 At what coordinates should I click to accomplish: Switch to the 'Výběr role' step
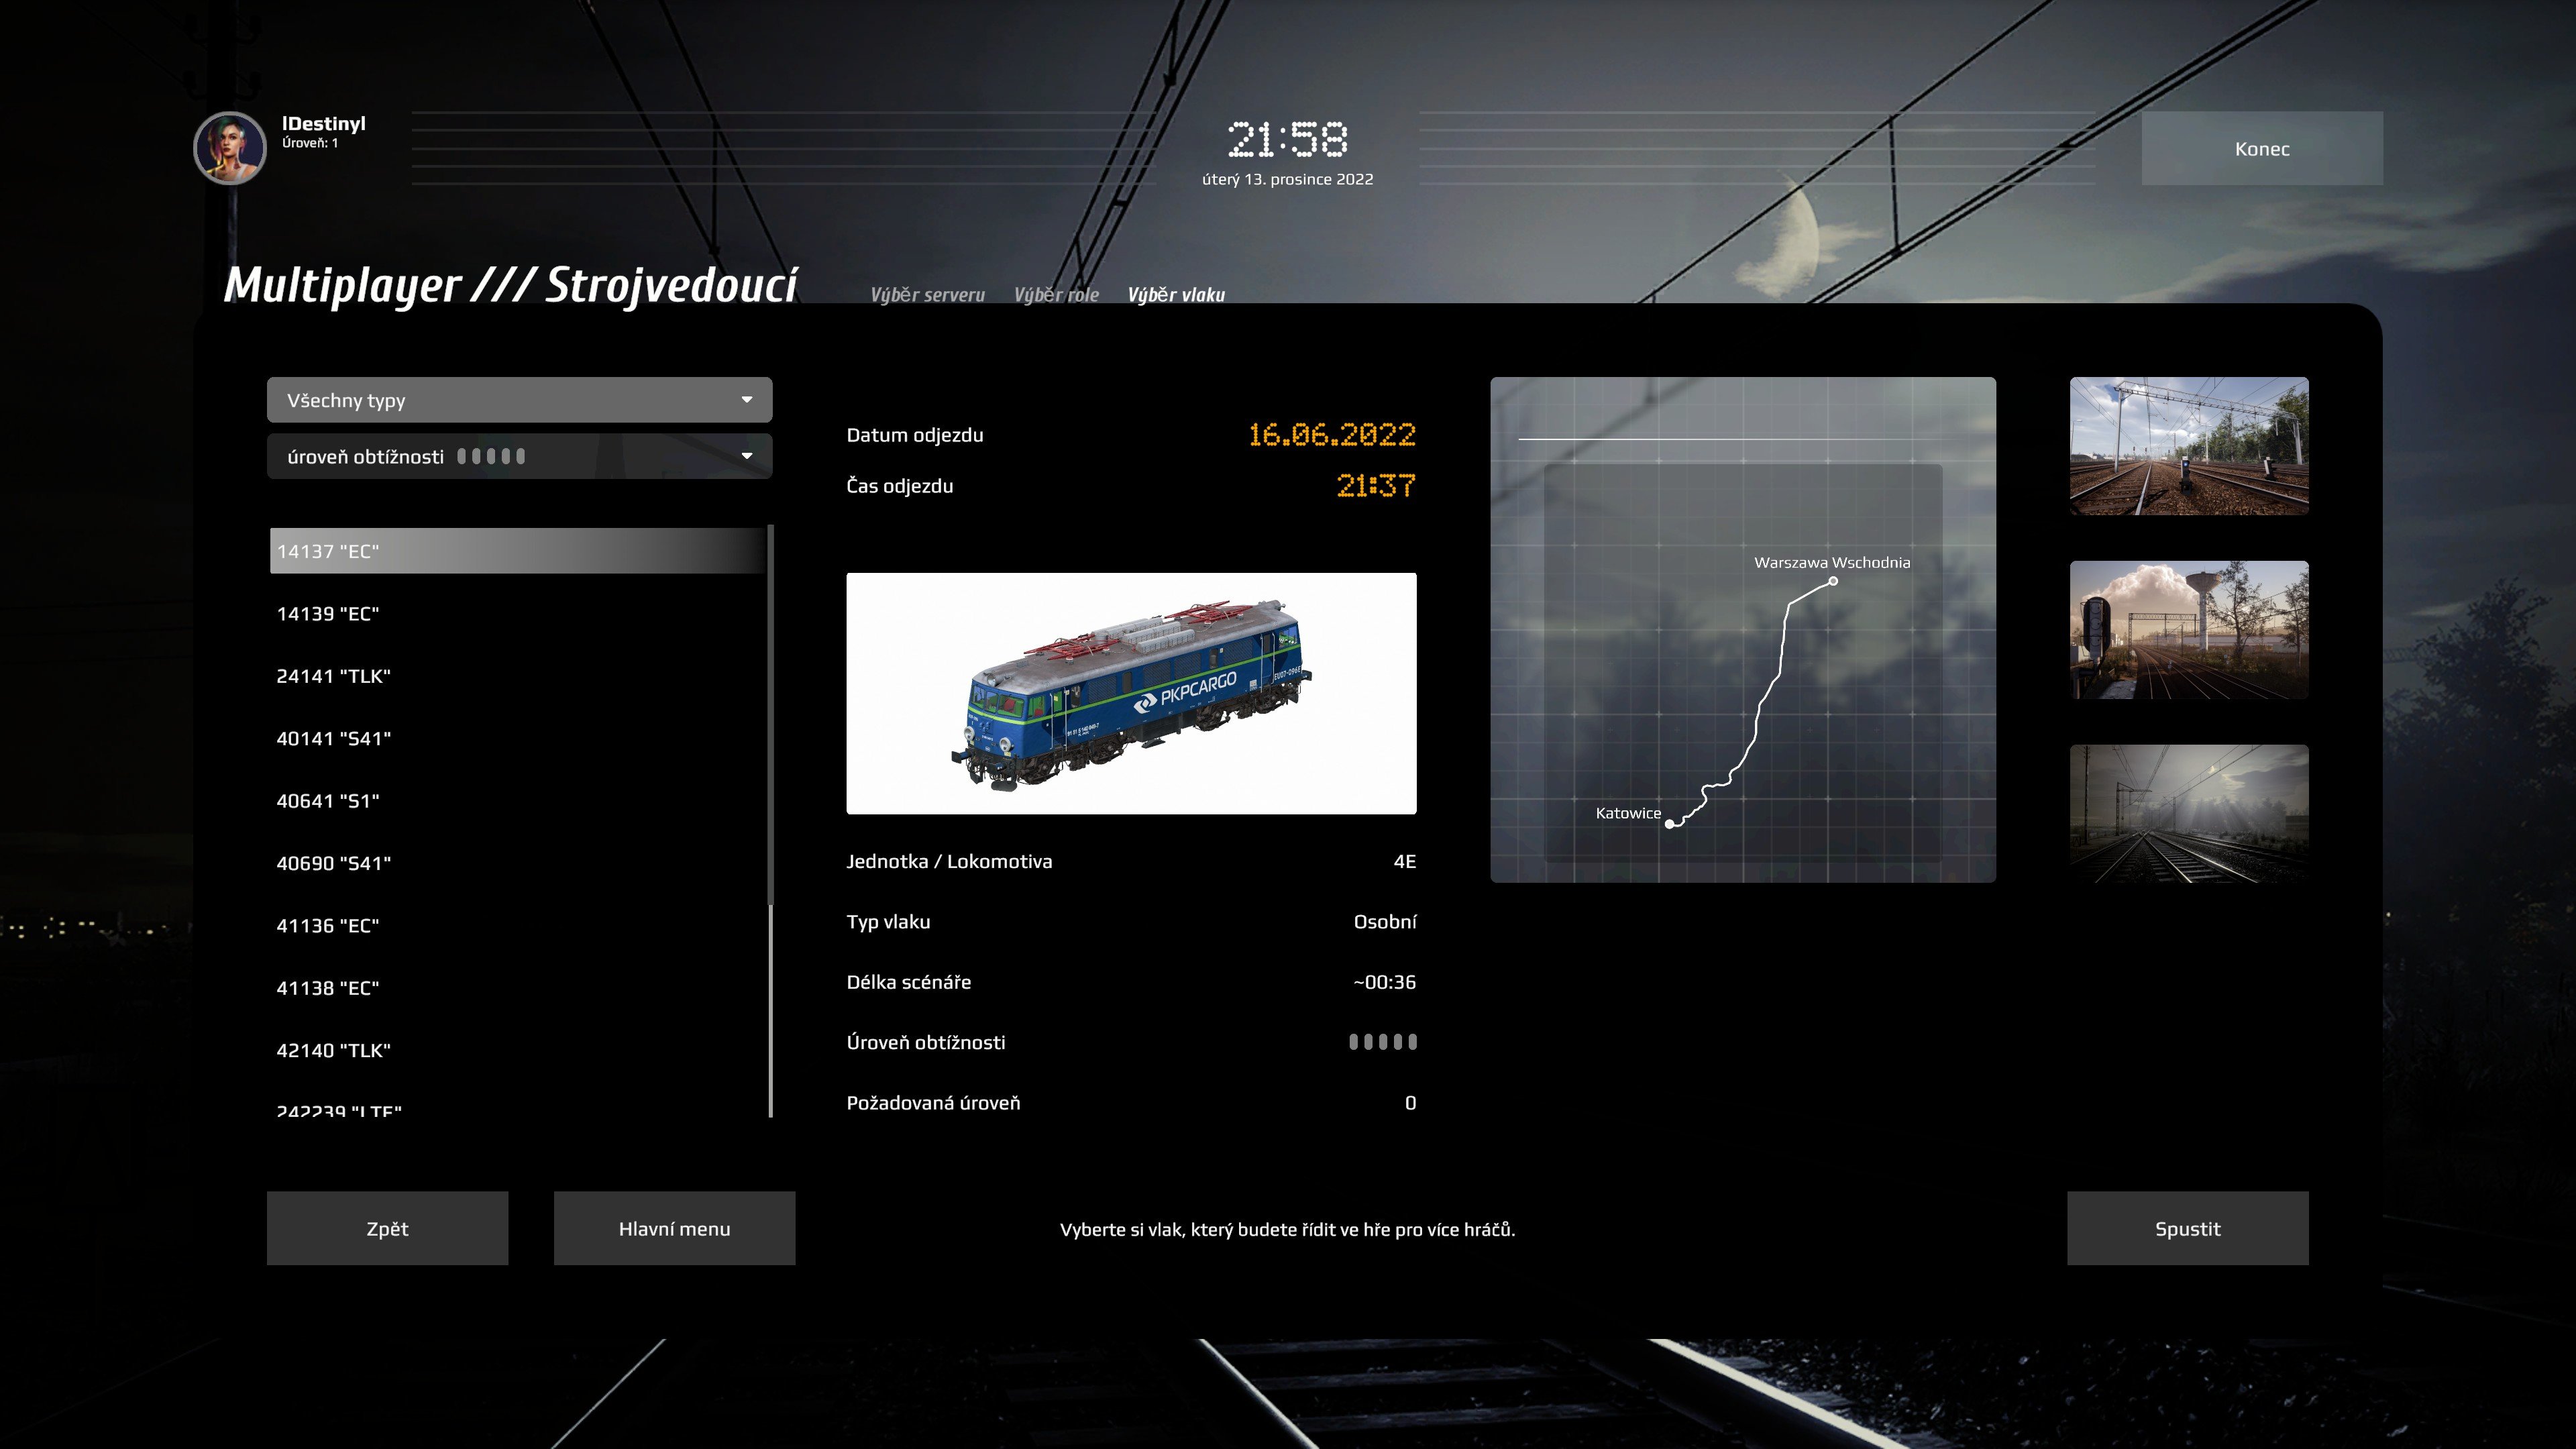coord(1056,295)
